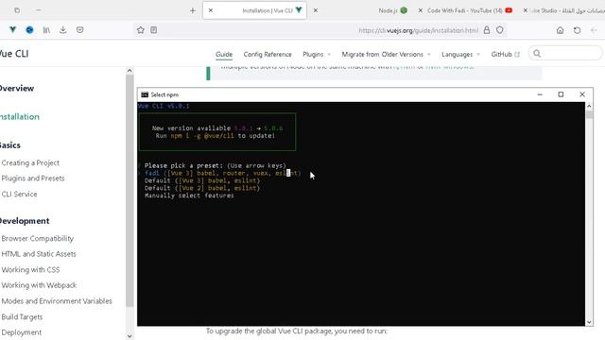The height and width of the screenshot is (340, 605).
Task: Click the Vue CLI site title
Action: [x=14, y=54]
